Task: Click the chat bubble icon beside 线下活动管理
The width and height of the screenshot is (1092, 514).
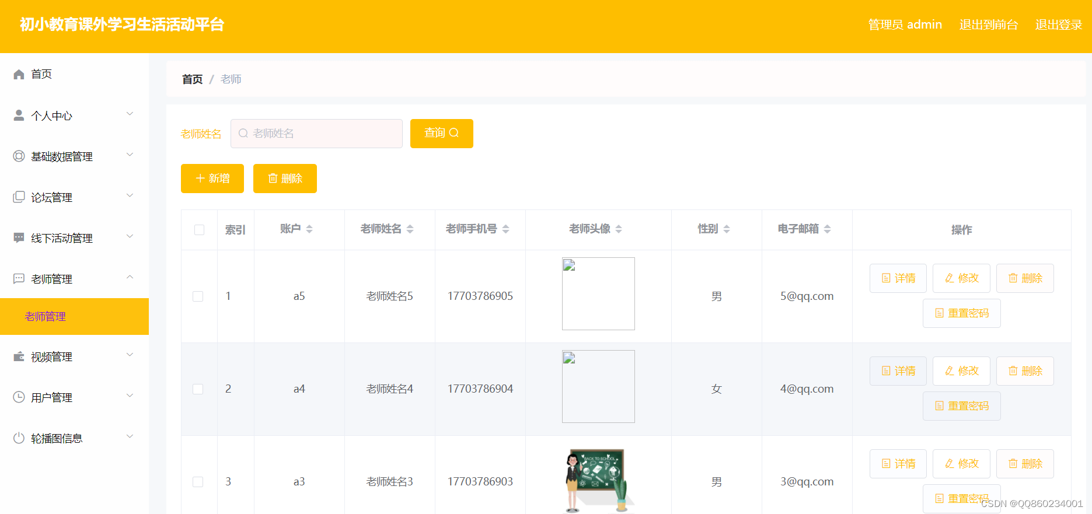Action: pos(19,237)
